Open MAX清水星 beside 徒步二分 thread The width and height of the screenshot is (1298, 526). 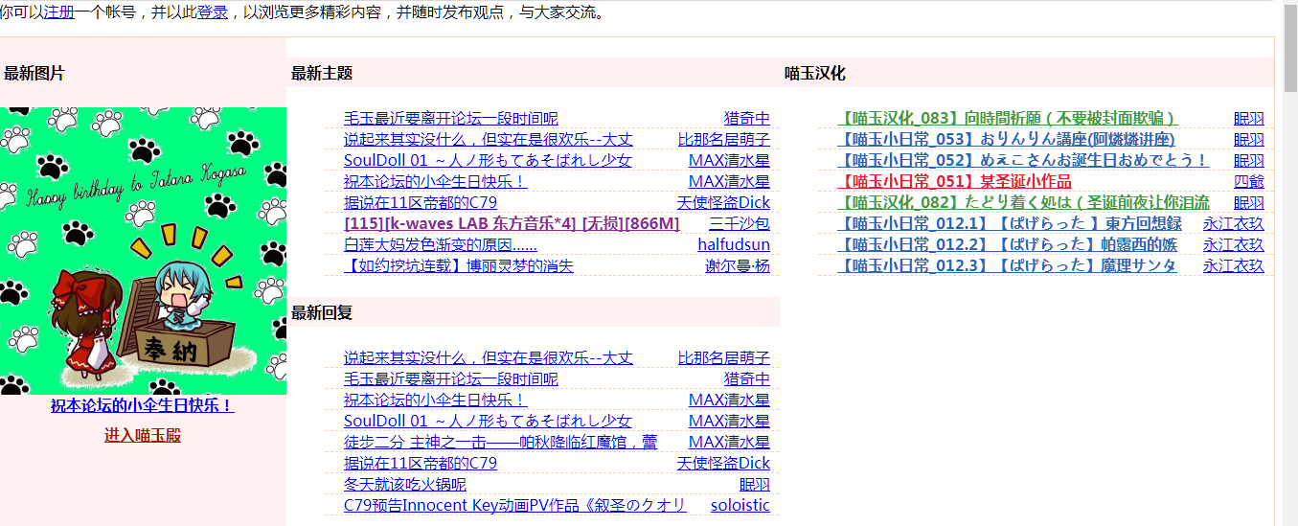[729, 443]
